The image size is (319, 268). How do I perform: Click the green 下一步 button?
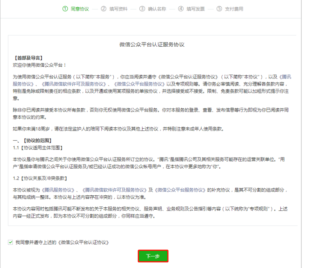pyautogui.click(x=153, y=256)
